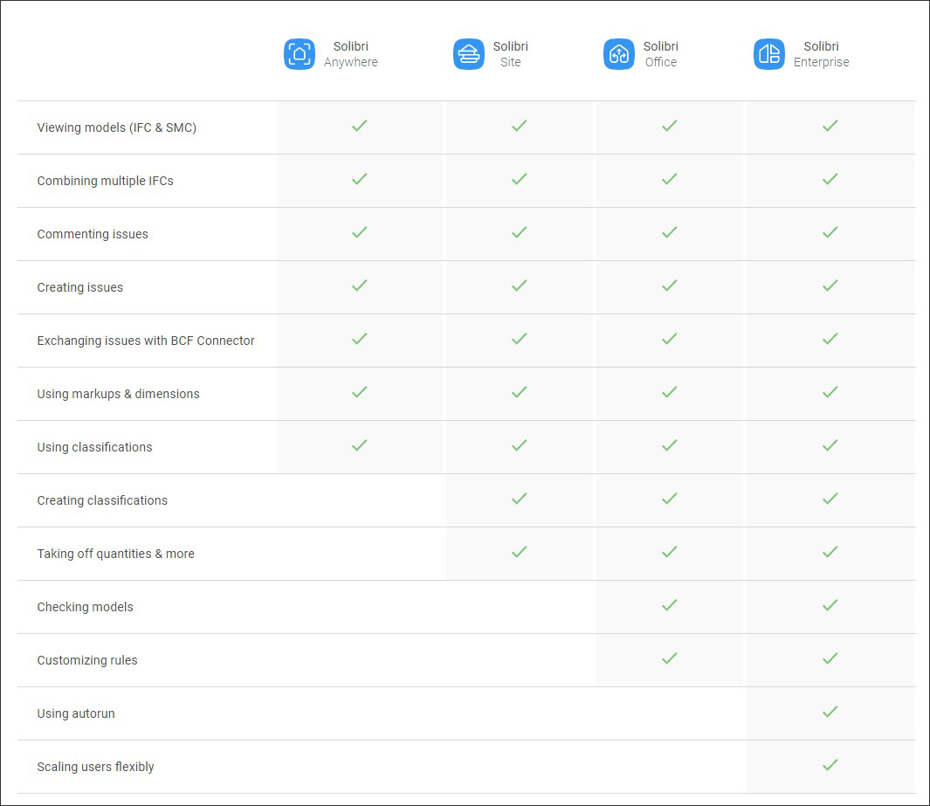Click Site checkmark for Commenting issues
The height and width of the screenshot is (806, 930).
click(x=519, y=232)
